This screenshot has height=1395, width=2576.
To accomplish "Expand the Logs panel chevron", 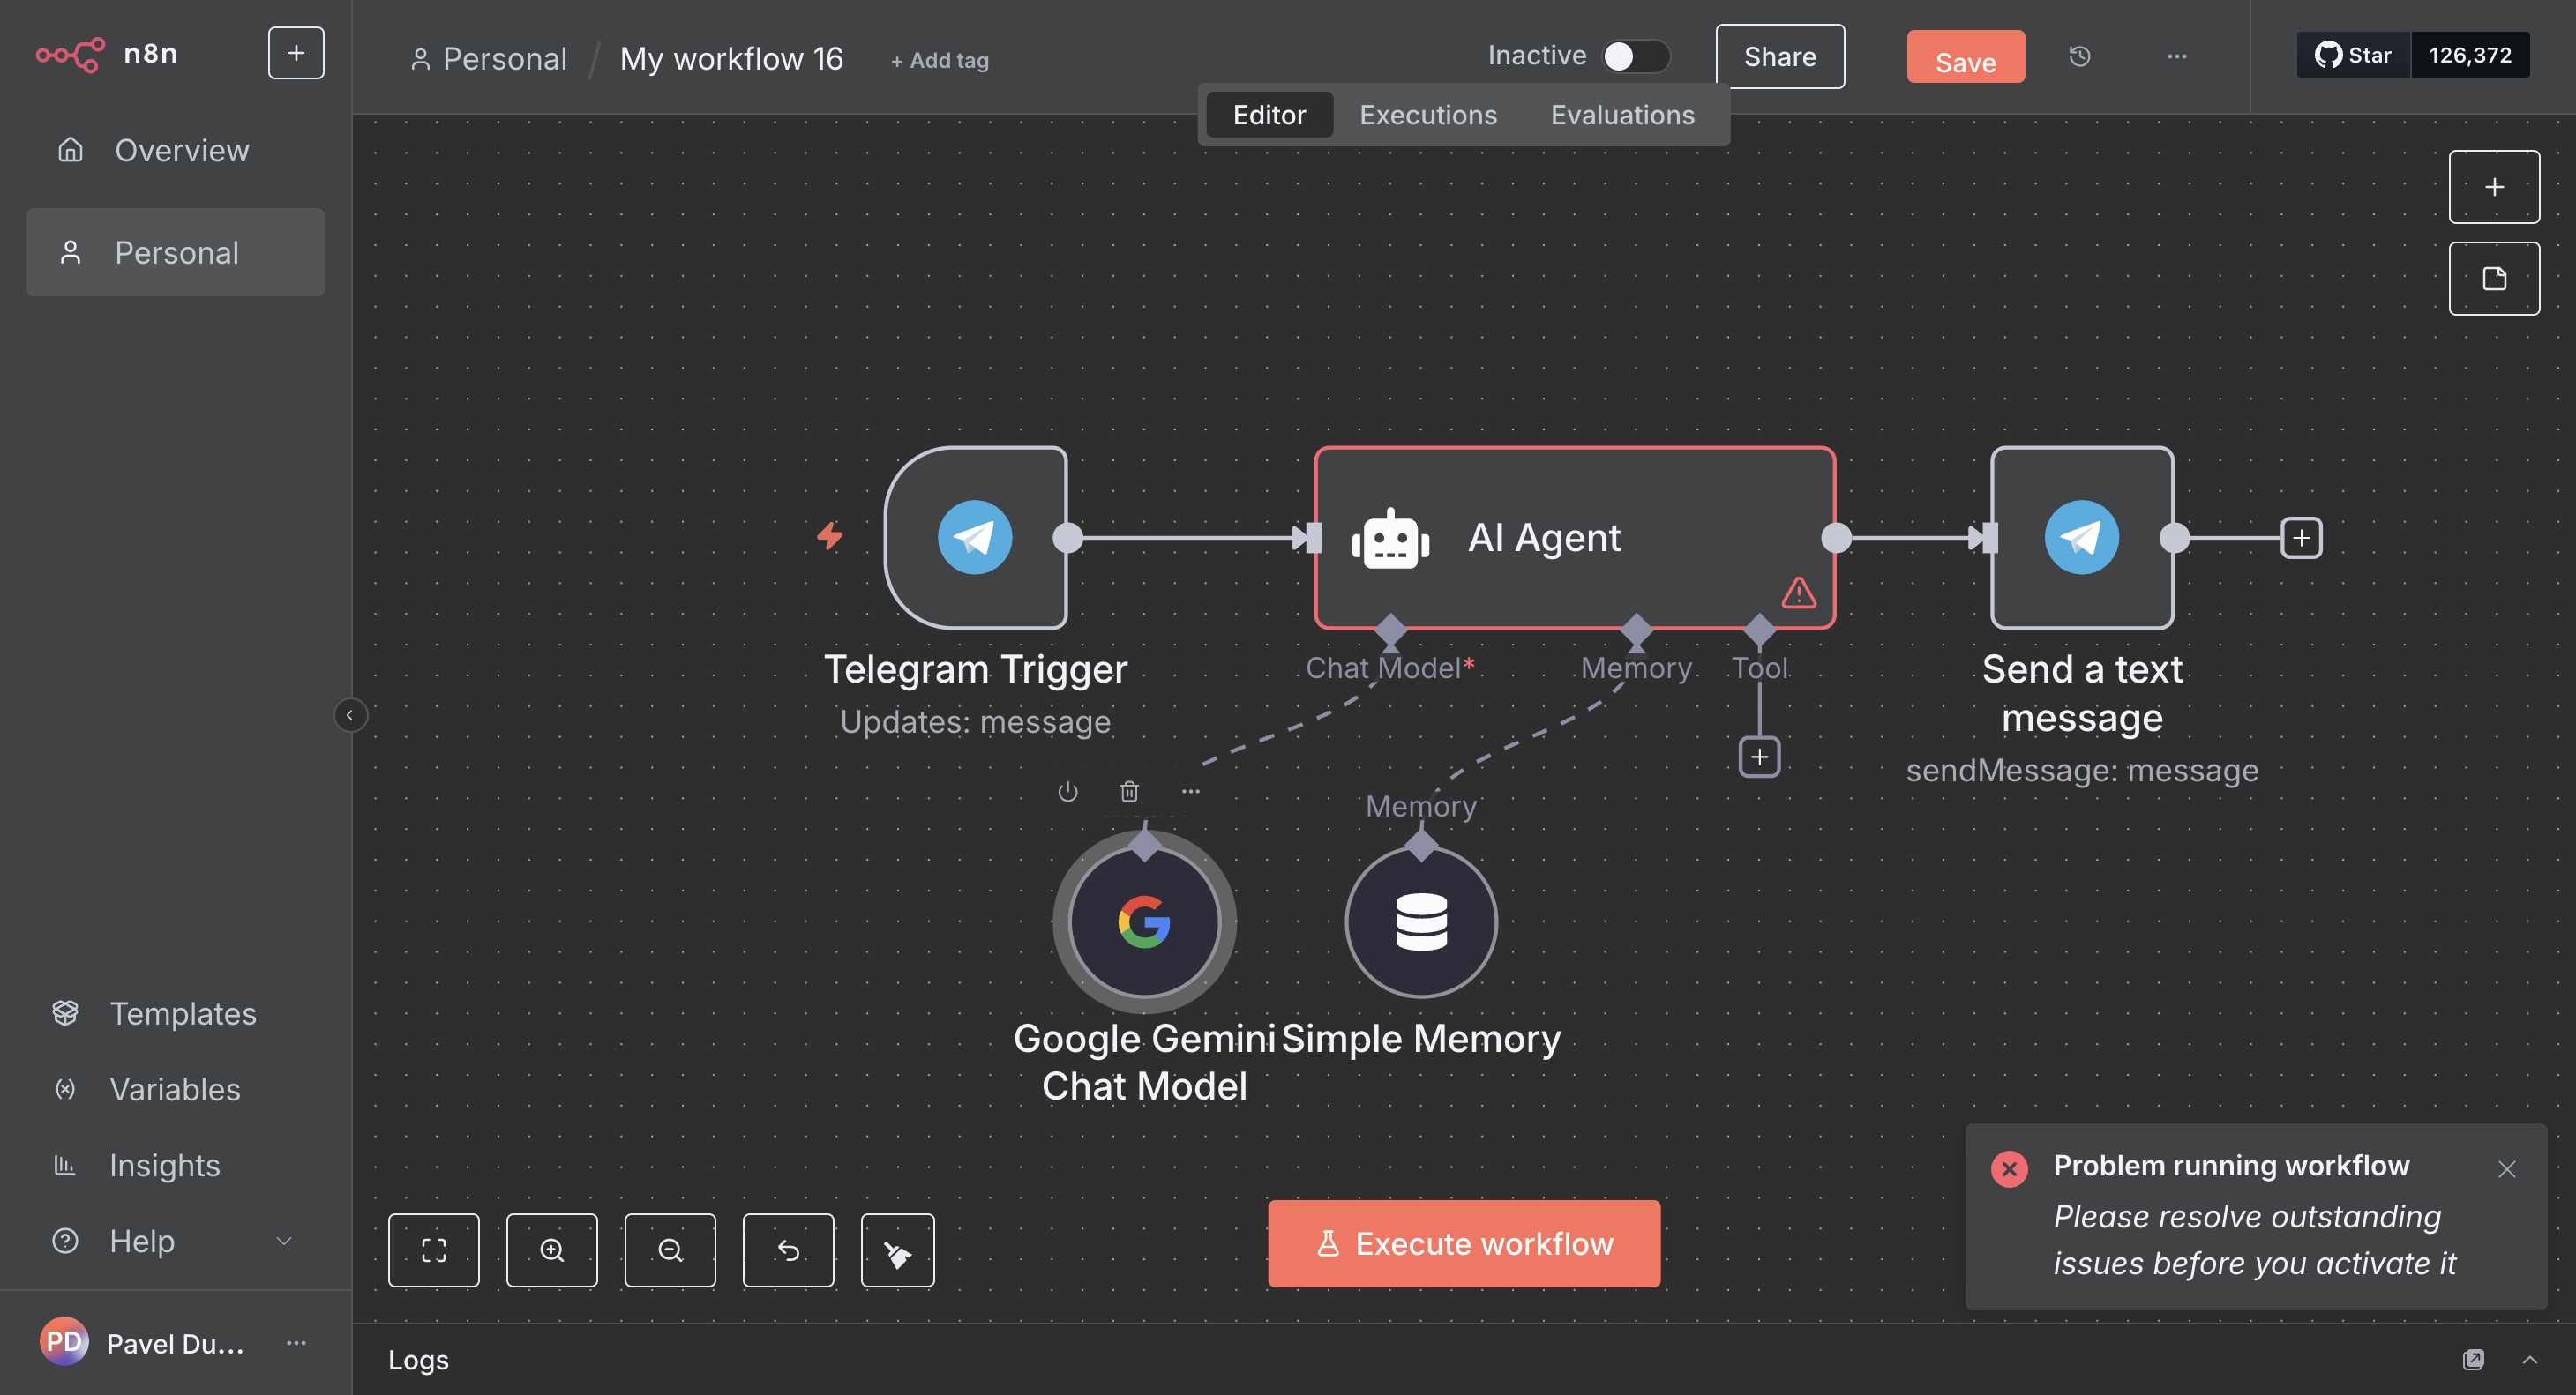I will pos(2529,1359).
